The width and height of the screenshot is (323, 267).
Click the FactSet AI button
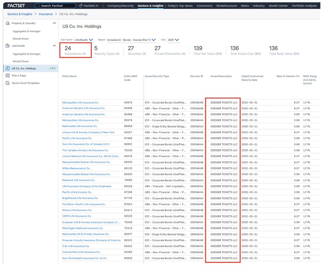pyautogui.click(x=89, y=6)
